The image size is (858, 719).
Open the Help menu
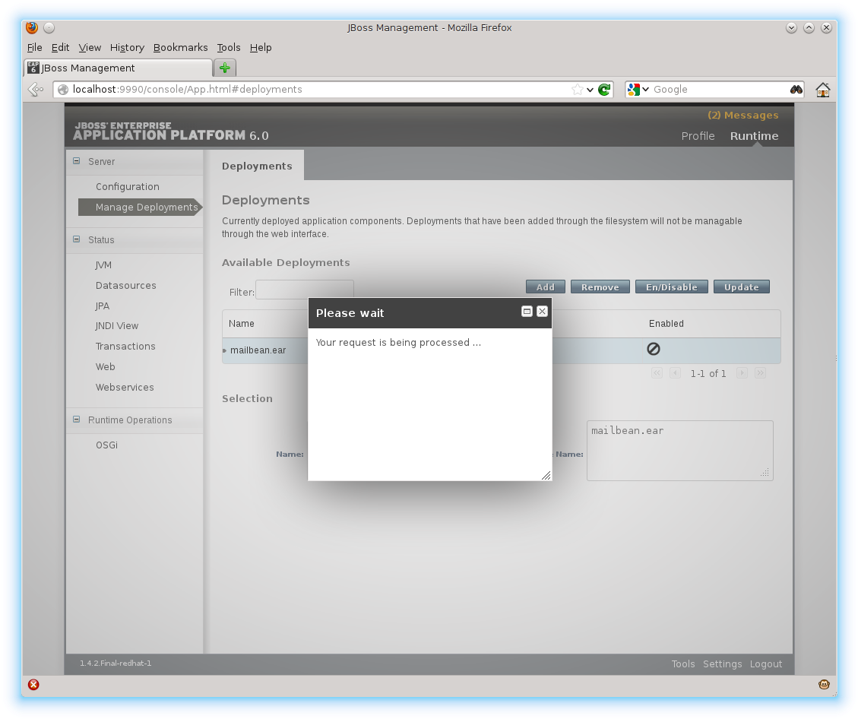[x=261, y=48]
